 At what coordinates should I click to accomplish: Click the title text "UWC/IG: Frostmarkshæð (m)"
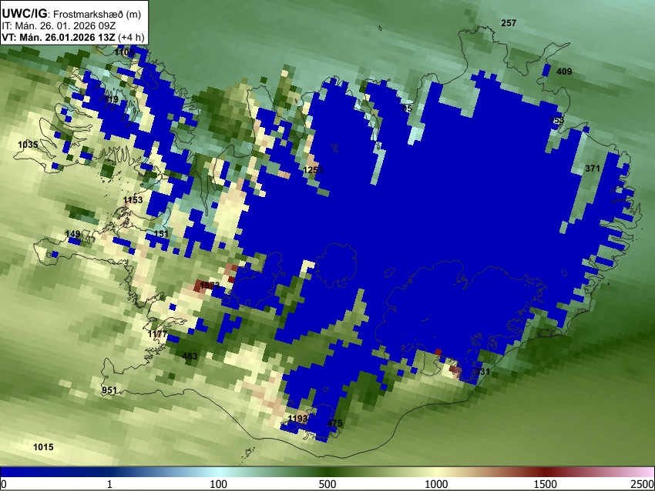point(72,14)
